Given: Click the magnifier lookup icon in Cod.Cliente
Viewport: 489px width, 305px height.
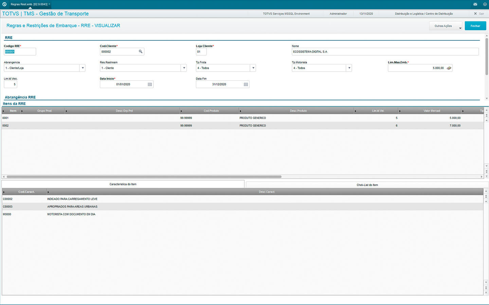Looking at the screenshot, I should (x=140, y=52).
